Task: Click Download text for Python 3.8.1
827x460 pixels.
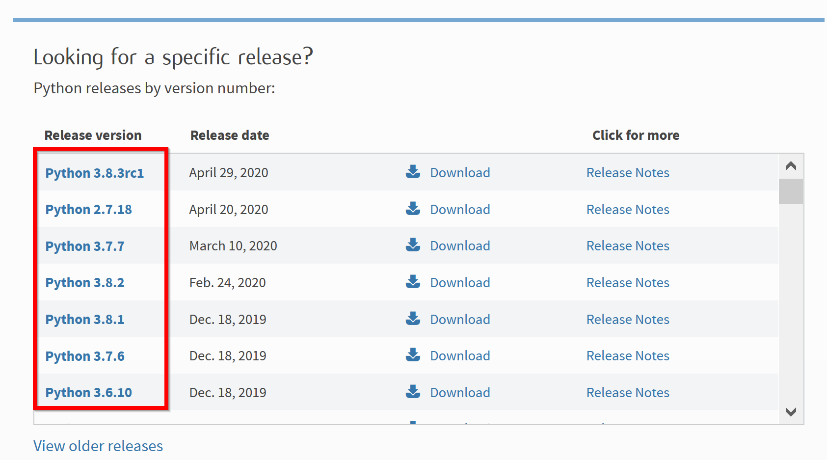Action: (460, 319)
